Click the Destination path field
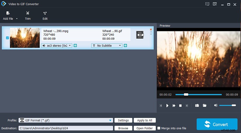The width and height of the screenshot is (241, 133). [66, 128]
